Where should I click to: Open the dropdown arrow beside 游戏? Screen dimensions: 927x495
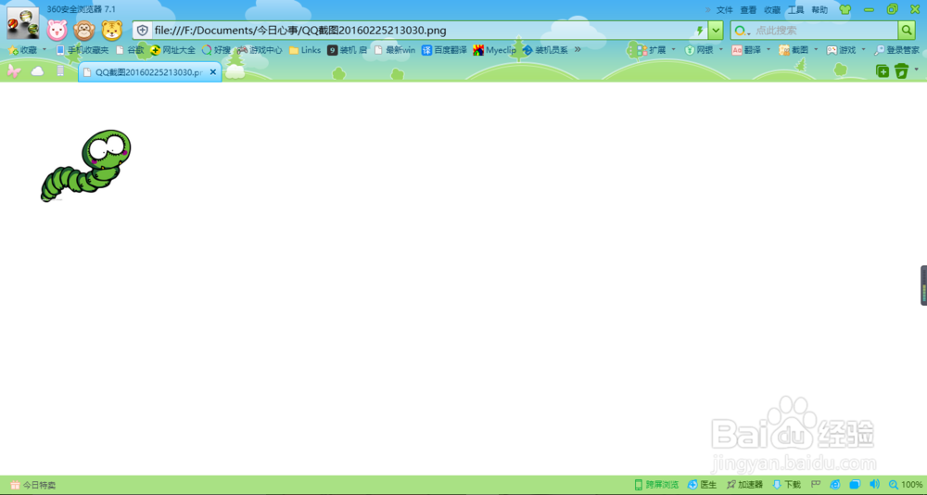(x=863, y=50)
